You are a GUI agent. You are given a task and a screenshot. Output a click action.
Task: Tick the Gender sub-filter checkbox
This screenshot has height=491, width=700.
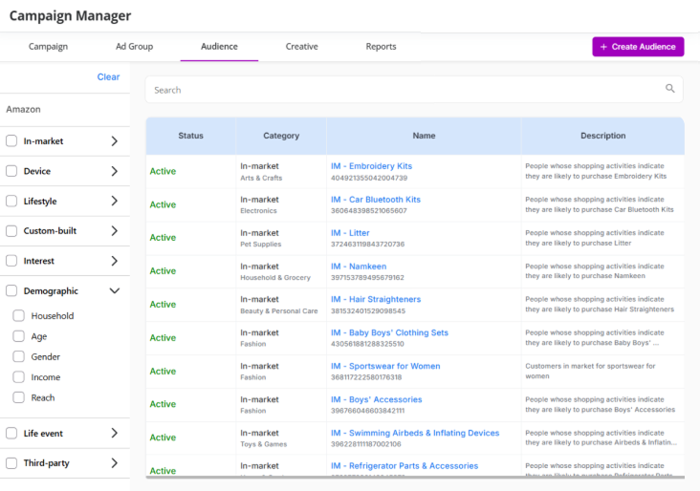(19, 356)
